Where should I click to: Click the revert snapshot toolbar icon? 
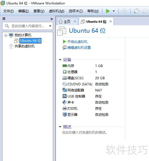point(145,11)
